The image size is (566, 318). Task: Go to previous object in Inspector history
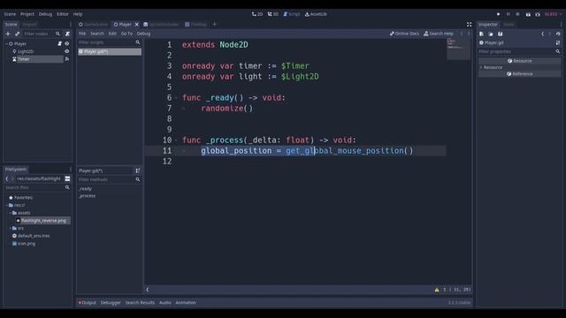(x=542, y=34)
